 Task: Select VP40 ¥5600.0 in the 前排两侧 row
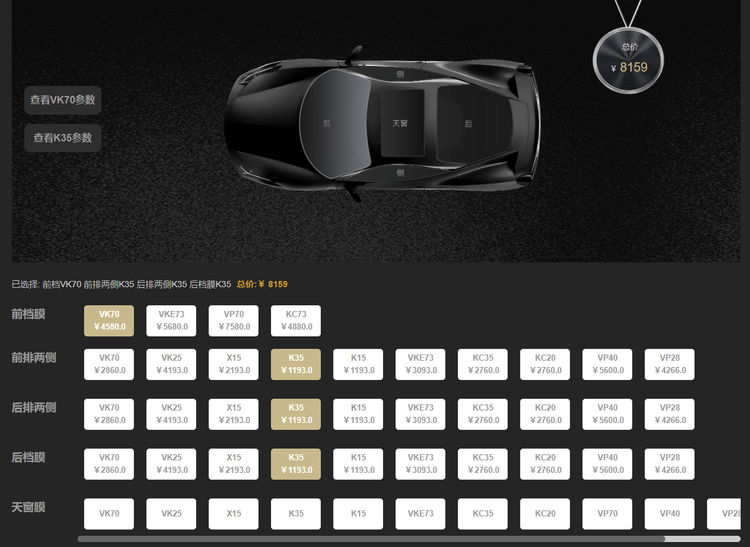607,364
